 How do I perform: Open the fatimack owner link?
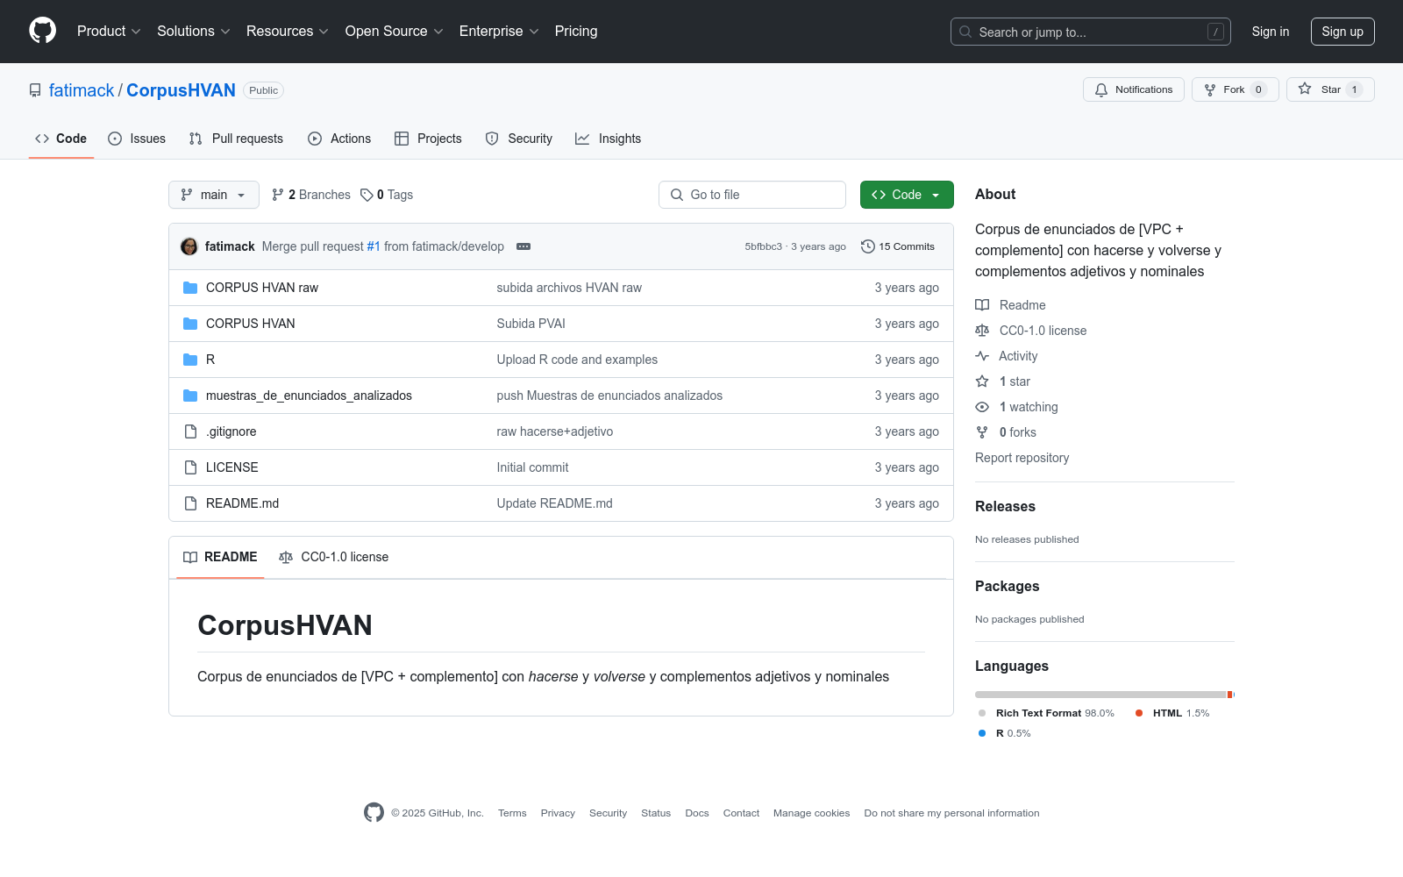point(82,90)
